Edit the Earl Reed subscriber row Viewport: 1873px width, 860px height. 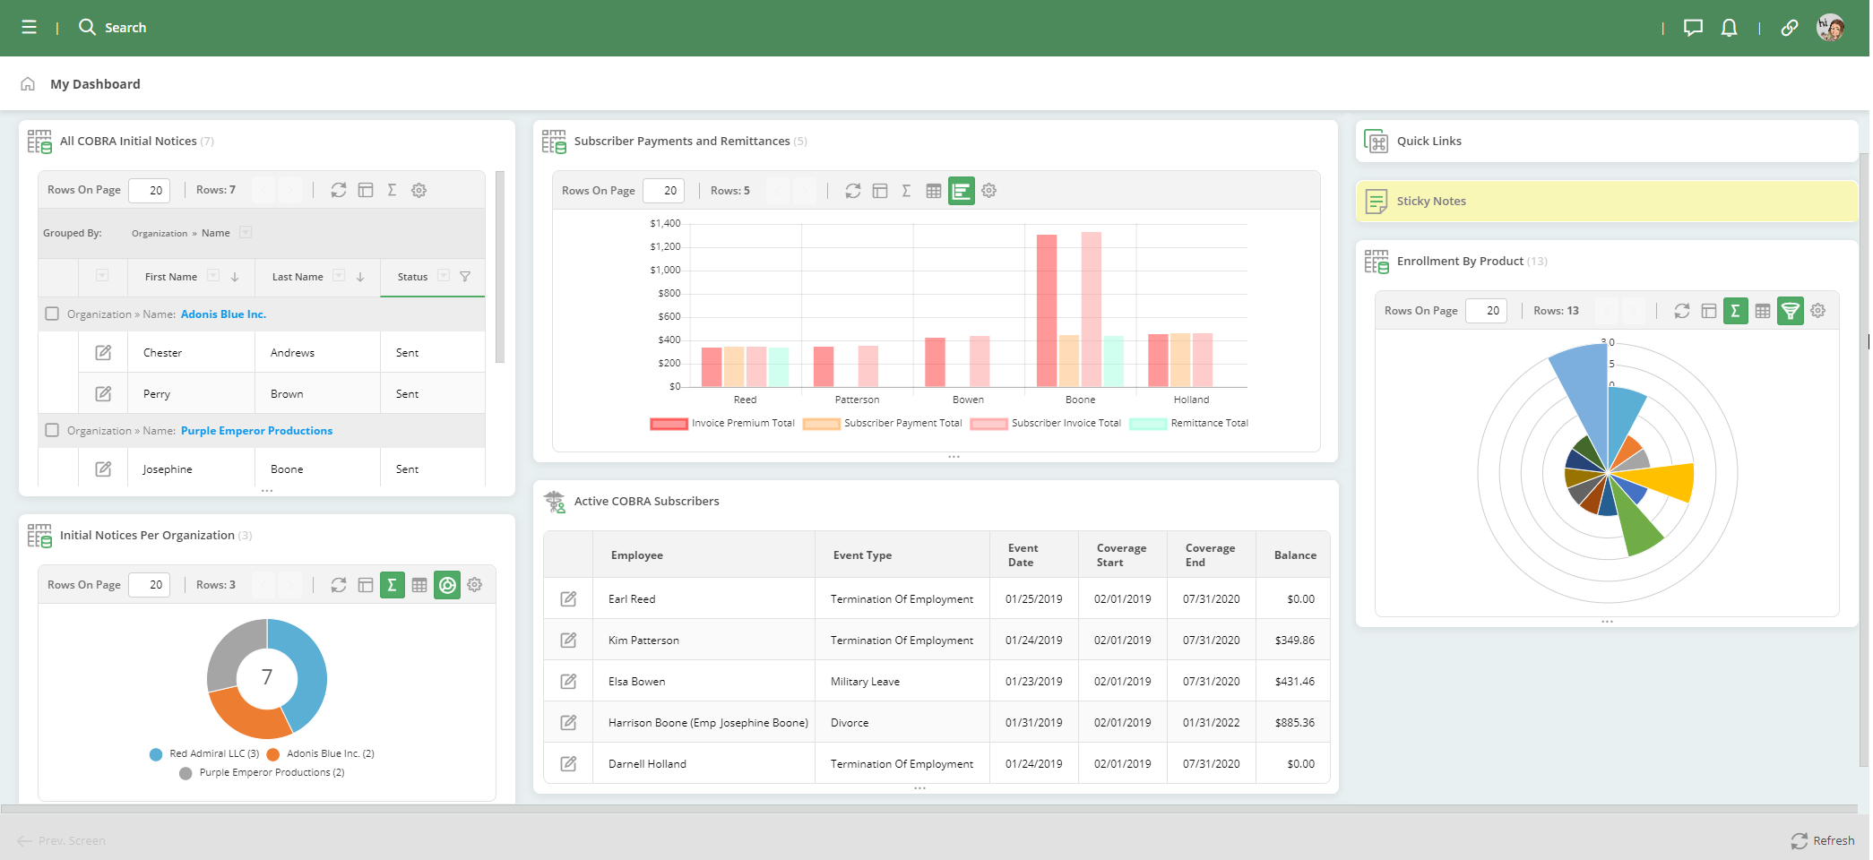tap(568, 599)
